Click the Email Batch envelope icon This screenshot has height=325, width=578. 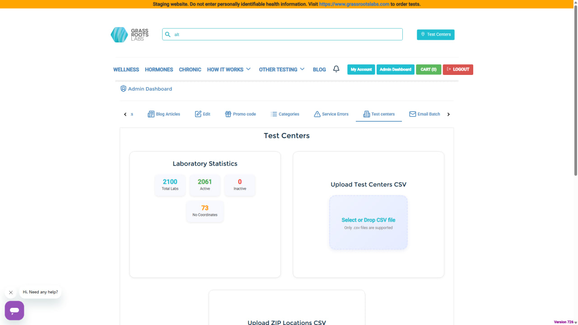[412, 114]
